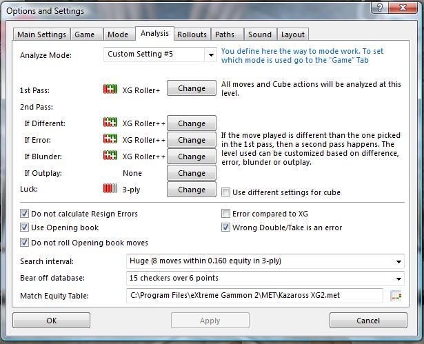The width and height of the screenshot is (424, 344).
Task: Enable Use different settings for cube
Action: (x=226, y=192)
